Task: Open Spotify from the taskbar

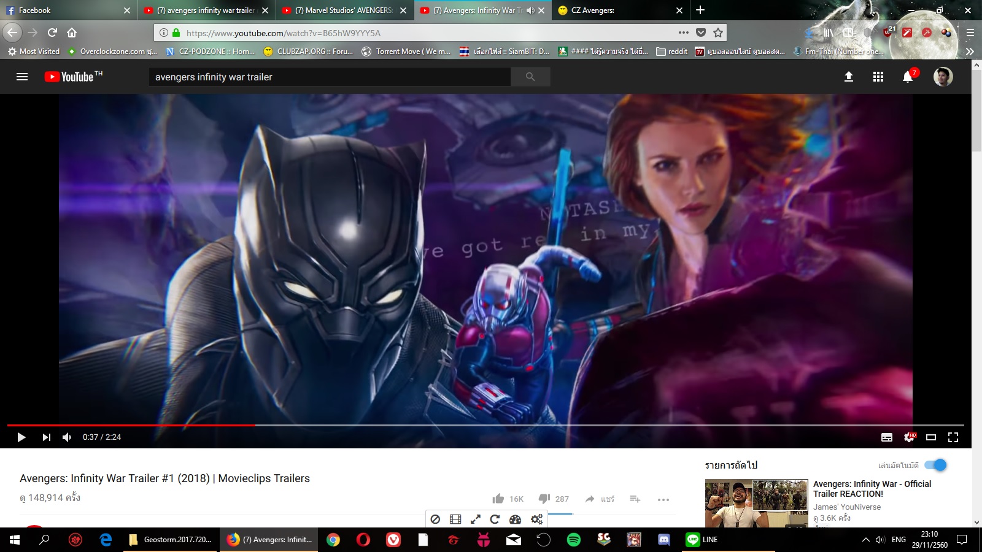Action: pyautogui.click(x=574, y=540)
